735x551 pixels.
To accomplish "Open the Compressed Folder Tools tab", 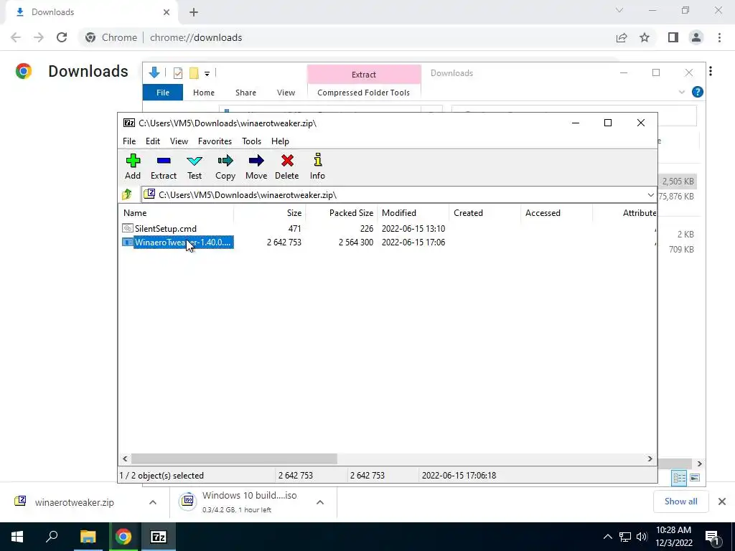I will click(363, 93).
